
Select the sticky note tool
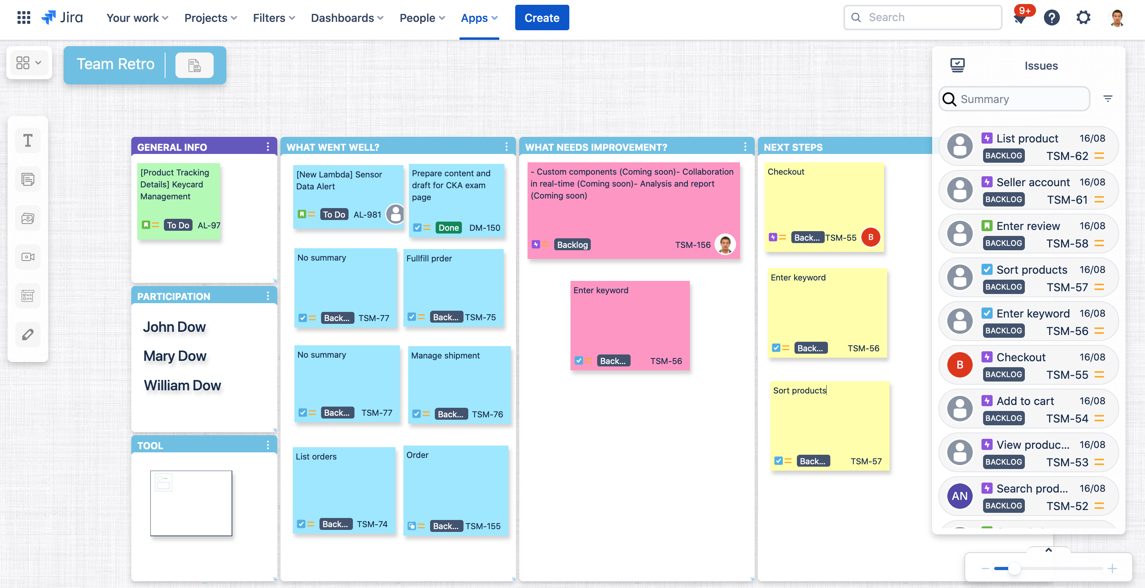click(27, 179)
